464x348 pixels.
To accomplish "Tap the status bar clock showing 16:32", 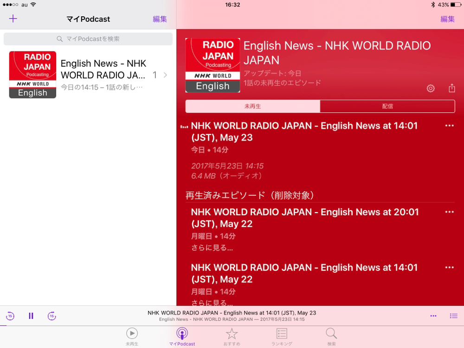I will tap(232, 5).
